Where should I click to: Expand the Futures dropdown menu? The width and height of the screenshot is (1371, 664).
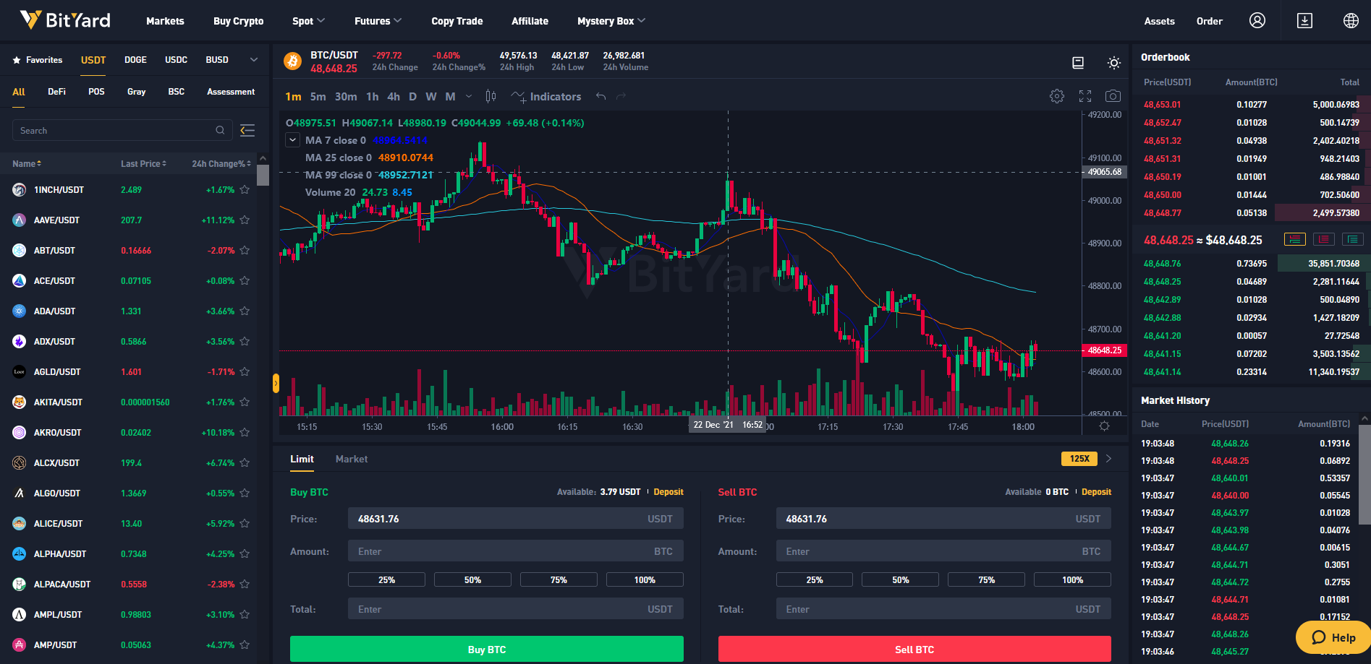pos(378,21)
